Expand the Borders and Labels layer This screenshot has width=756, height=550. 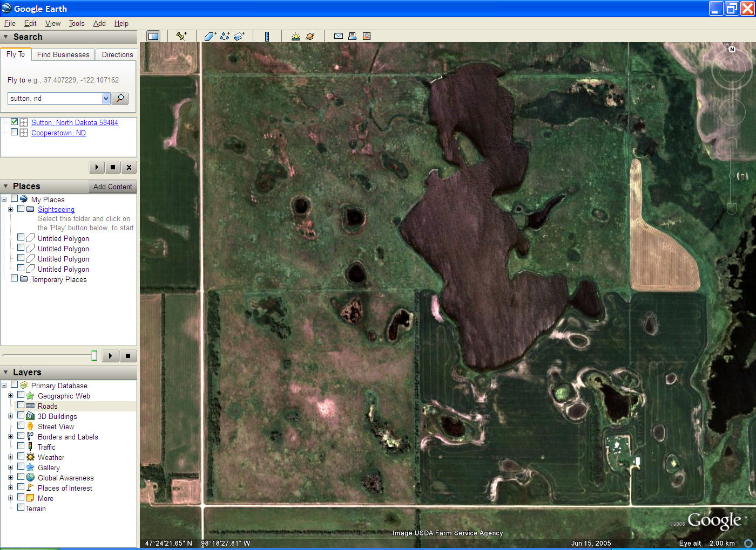(x=10, y=437)
